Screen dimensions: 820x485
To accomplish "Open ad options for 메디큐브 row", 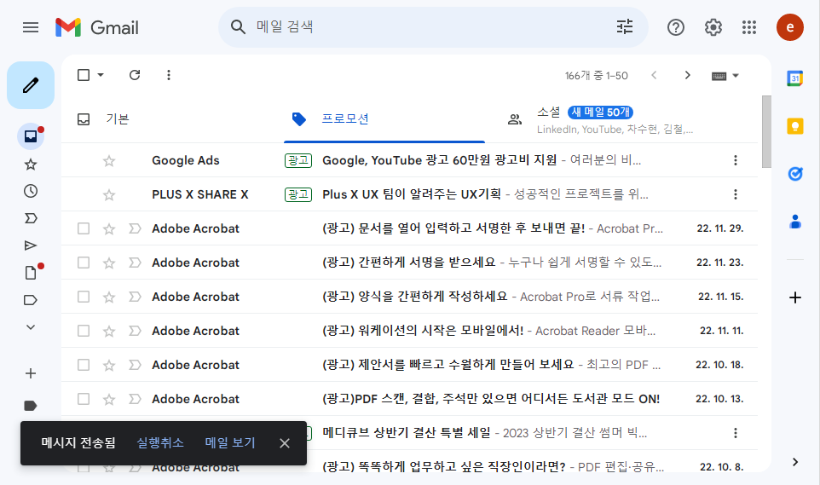I will (x=736, y=433).
